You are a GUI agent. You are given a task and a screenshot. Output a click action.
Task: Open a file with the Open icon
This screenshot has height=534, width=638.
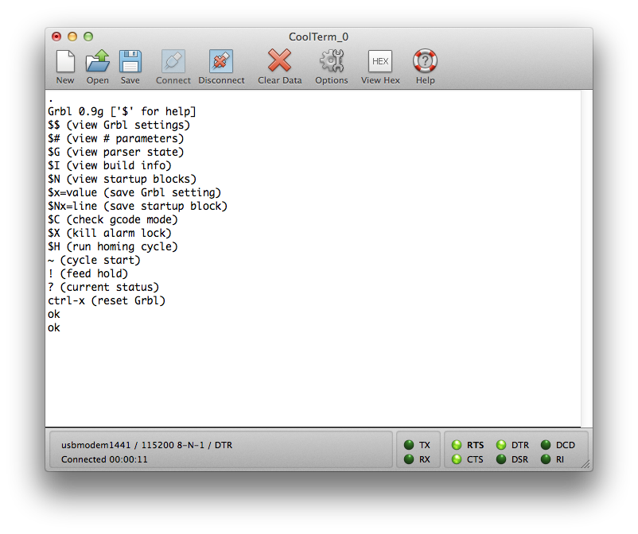pyautogui.click(x=98, y=62)
